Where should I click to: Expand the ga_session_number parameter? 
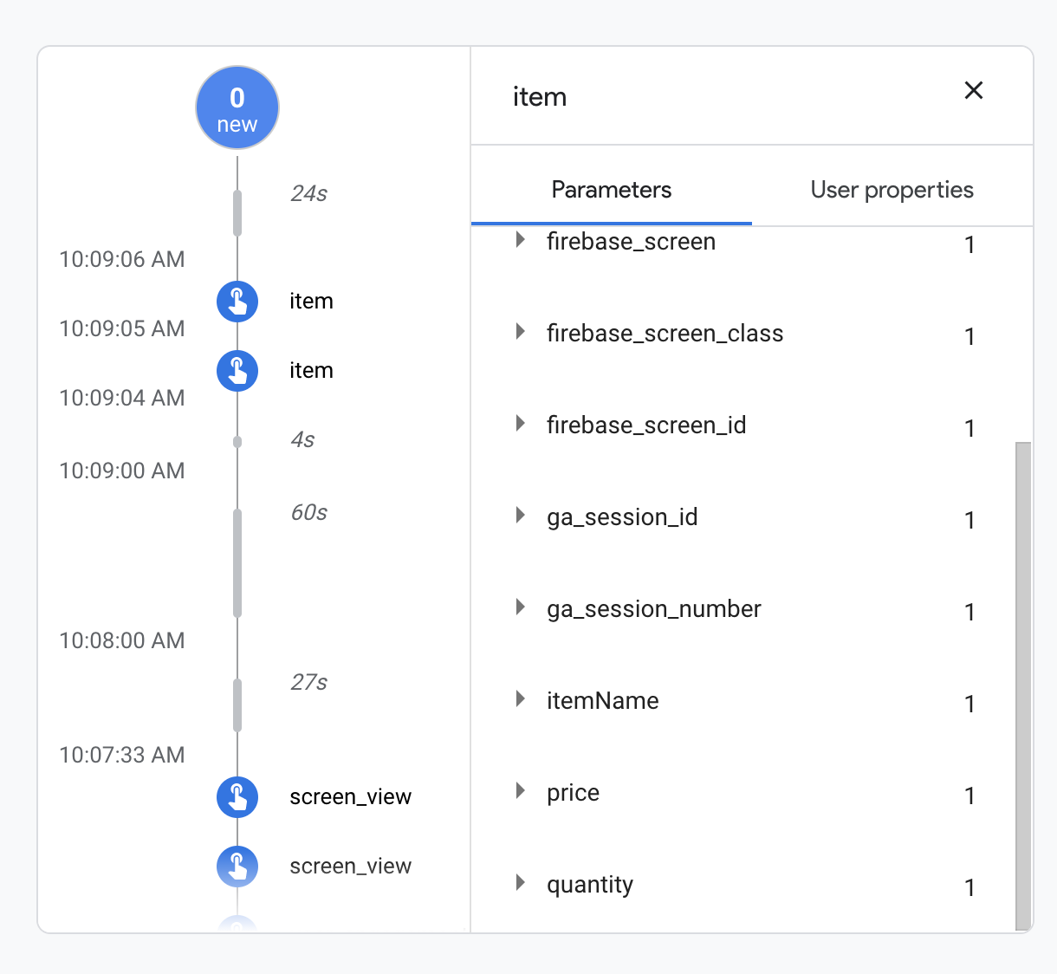521,607
